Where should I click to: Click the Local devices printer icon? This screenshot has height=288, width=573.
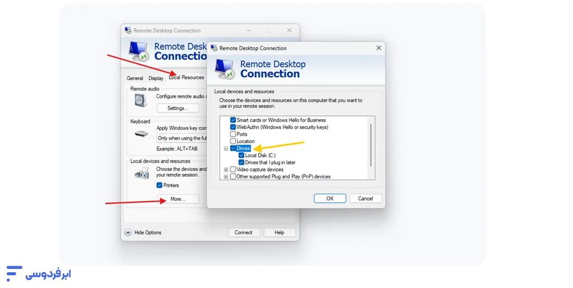click(142, 173)
